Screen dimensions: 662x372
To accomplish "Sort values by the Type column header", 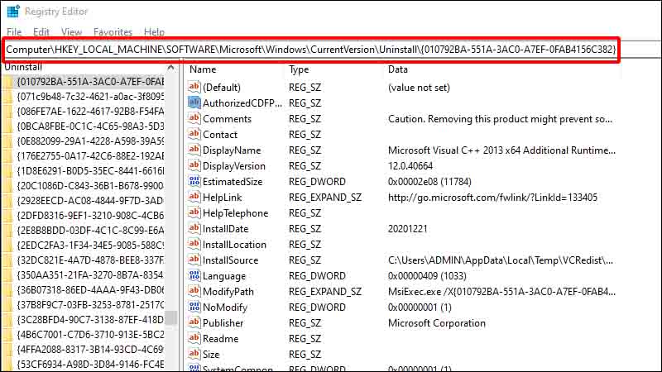I will tap(299, 69).
